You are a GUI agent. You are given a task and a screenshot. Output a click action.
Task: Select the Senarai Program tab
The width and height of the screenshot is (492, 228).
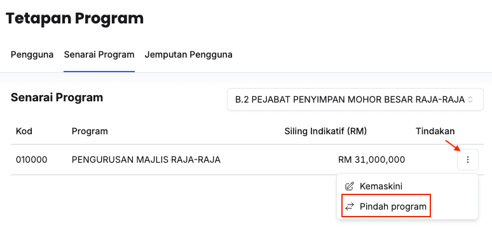[99, 54]
